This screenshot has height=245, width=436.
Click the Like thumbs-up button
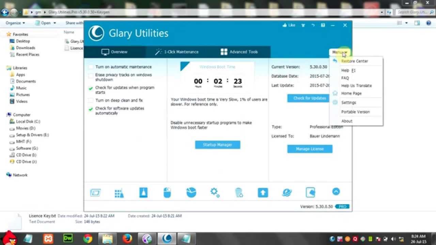289,25
